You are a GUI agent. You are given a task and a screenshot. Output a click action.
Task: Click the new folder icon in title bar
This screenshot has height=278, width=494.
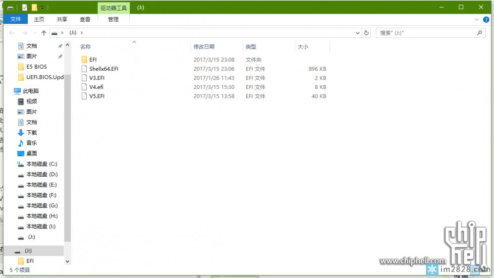(x=34, y=8)
